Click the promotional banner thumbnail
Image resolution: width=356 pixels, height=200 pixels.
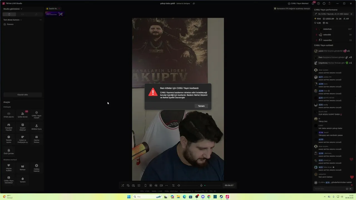point(54,14)
